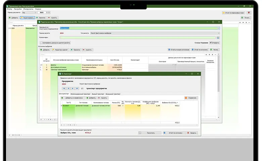Go to previous record in Транспорт navigator
262x161 pixels.
click(x=68, y=88)
